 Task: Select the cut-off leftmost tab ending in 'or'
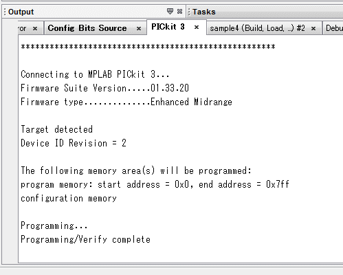point(23,29)
